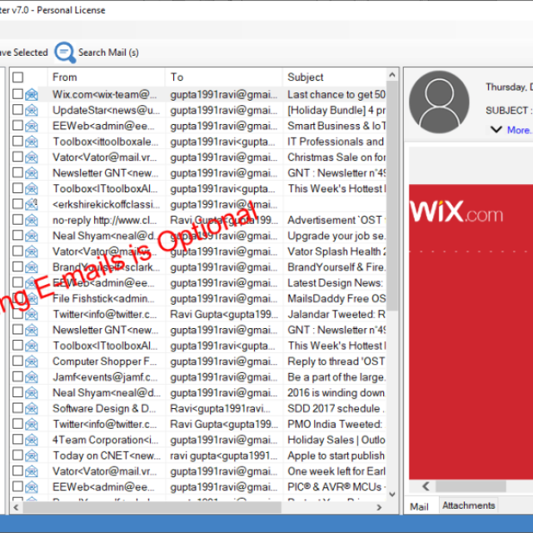Toggle the select-all checkbox in header
The height and width of the screenshot is (533, 533).
17,77
